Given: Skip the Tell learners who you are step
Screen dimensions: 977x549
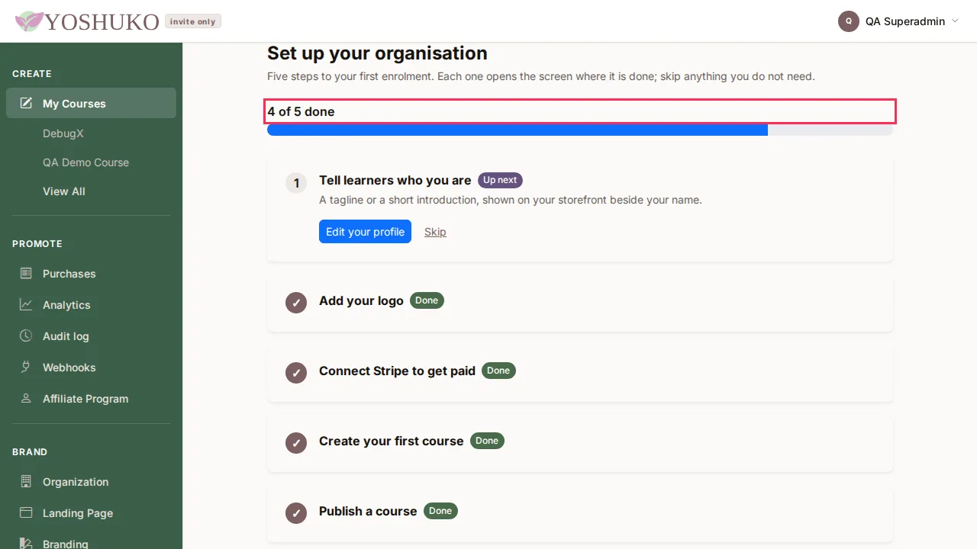Looking at the screenshot, I should [x=435, y=232].
